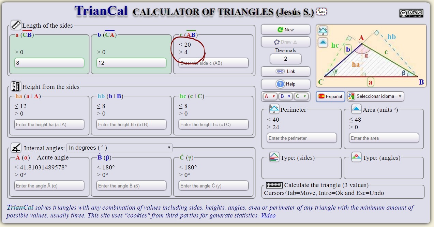Click the angle Ĉ (γ) input field
Image resolution: width=434 pixels, height=227 pixels.
(213, 186)
